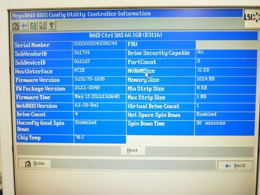Click the Drive Count label

click(31, 114)
